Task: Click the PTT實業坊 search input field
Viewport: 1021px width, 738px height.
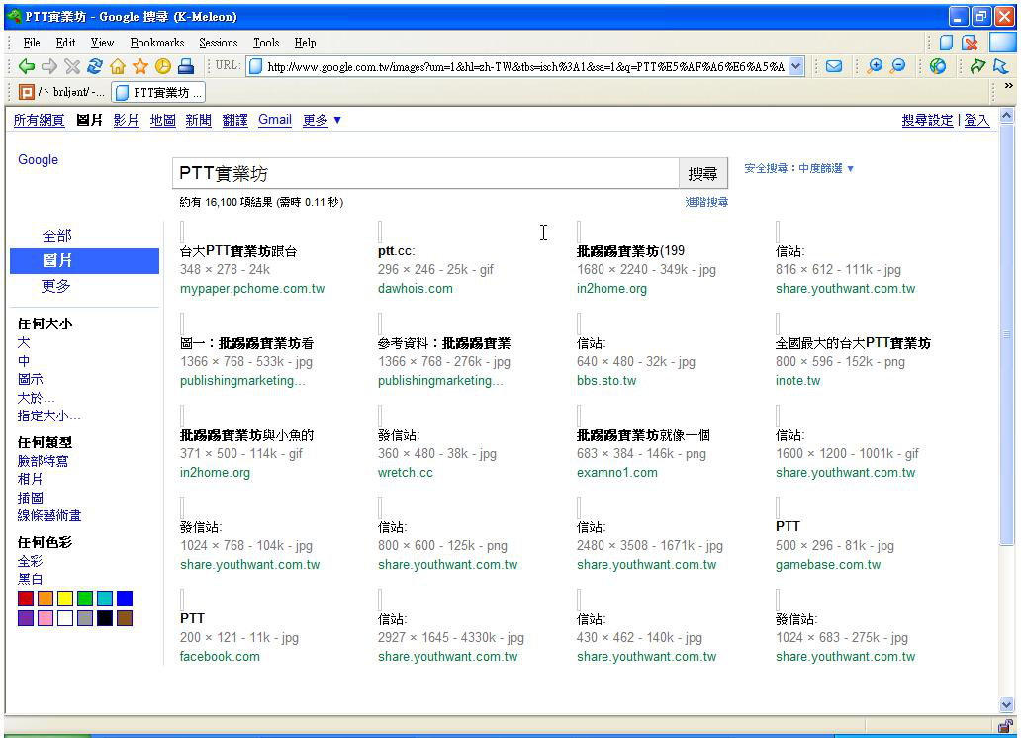Action: pyautogui.click(x=425, y=173)
